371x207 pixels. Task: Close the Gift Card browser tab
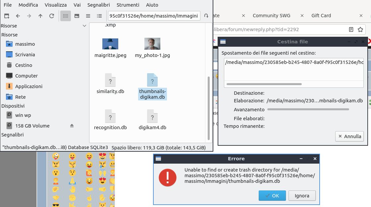(361, 16)
